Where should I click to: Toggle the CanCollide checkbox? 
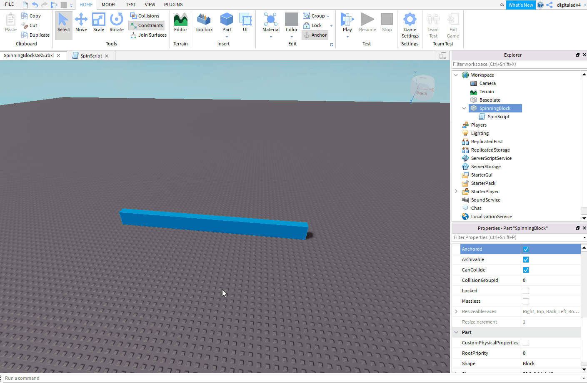click(x=526, y=270)
